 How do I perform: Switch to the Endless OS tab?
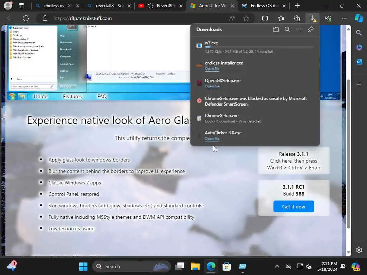(264, 6)
